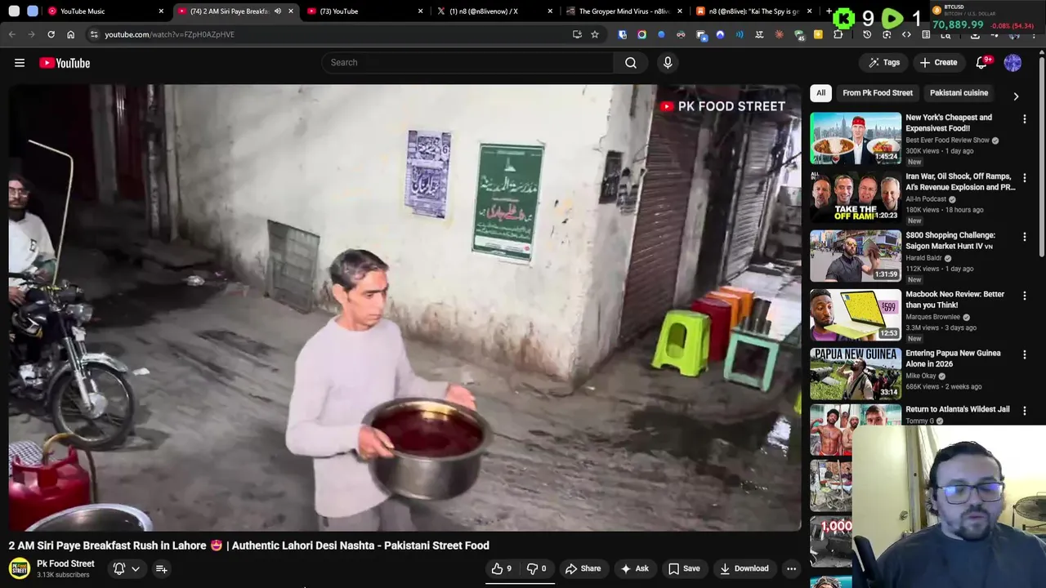Select the All filter chip

(x=820, y=93)
